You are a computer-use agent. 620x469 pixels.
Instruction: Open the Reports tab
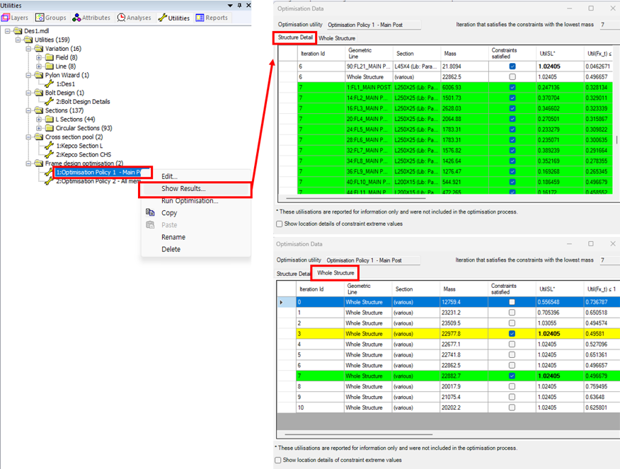[212, 18]
